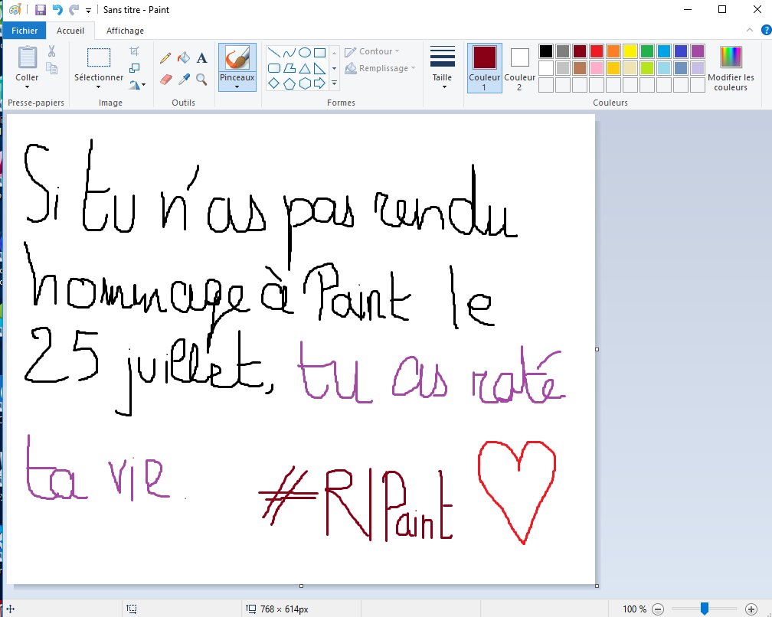
Task: Click the Resize icon in Image group
Action: (x=134, y=68)
